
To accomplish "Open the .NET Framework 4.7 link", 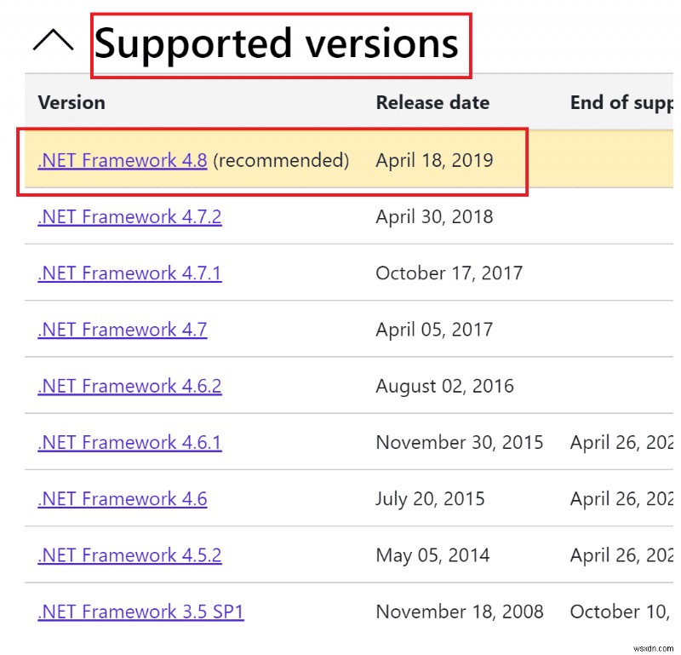I will [122, 329].
